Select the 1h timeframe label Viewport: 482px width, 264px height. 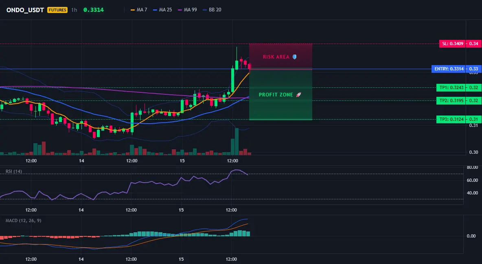pos(74,10)
